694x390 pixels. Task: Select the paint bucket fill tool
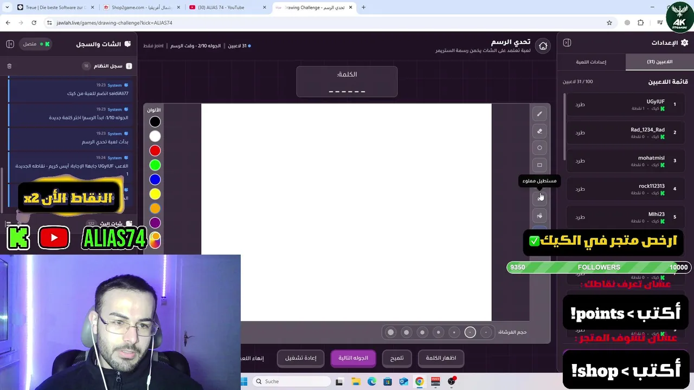point(539,216)
